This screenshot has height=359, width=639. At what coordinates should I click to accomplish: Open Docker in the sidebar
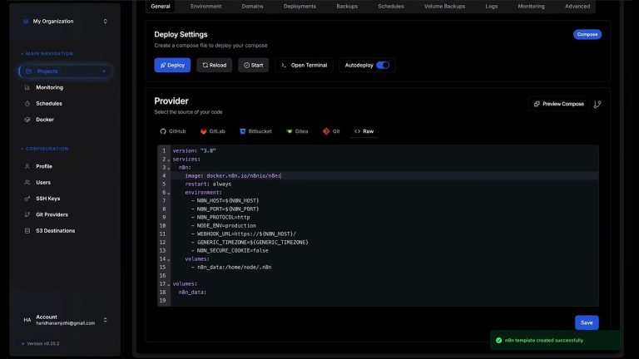[65, 120]
